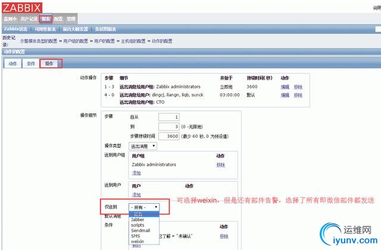381x250 pixels.
Task: Switch to the 操作 tab
Action: (x=49, y=64)
